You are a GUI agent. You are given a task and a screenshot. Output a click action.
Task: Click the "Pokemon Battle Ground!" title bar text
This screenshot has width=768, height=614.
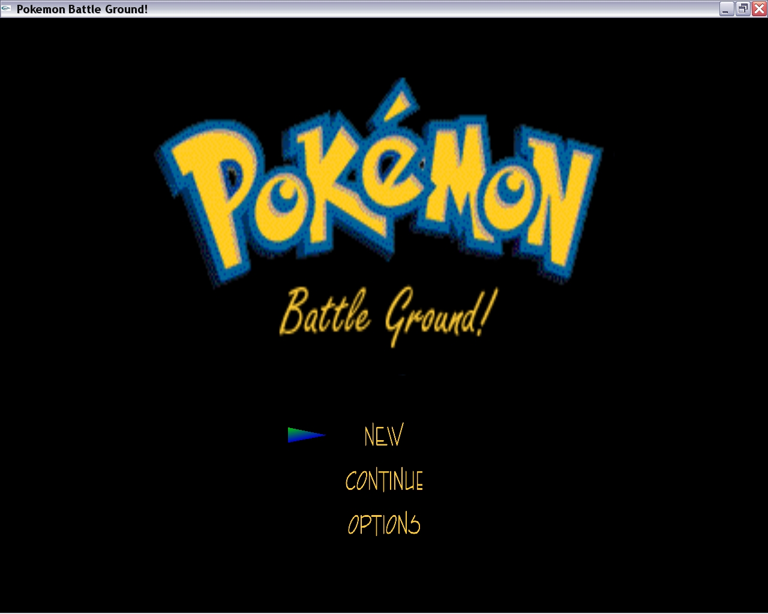82,9
